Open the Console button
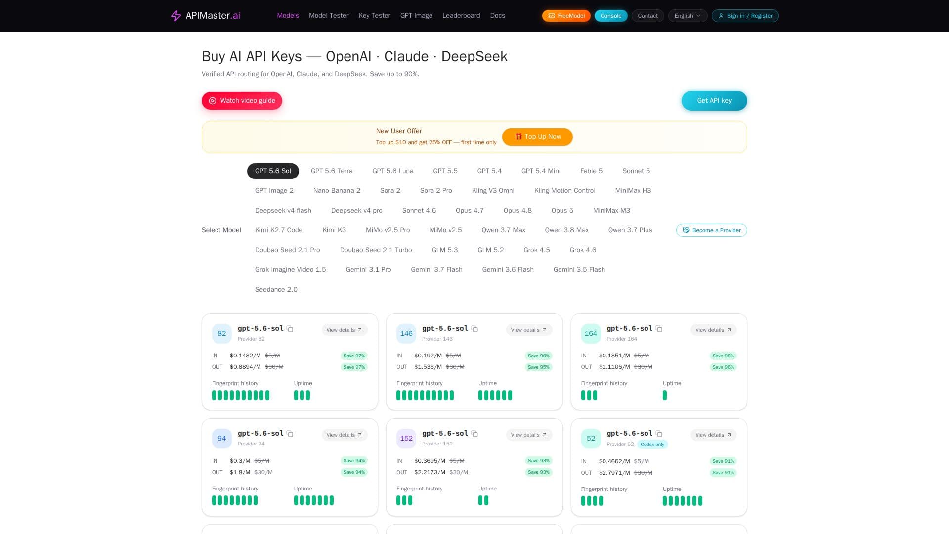Viewport: 949px width, 534px height. (x=611, y=16)
